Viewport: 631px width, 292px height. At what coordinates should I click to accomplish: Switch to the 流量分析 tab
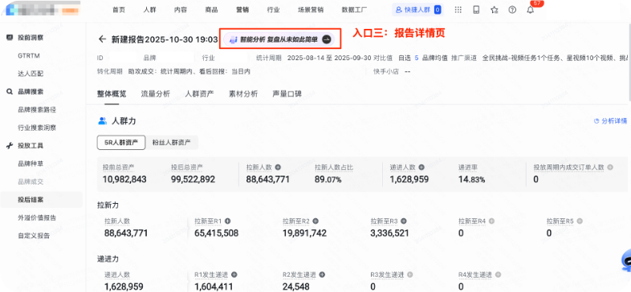(x=155, y=94)
